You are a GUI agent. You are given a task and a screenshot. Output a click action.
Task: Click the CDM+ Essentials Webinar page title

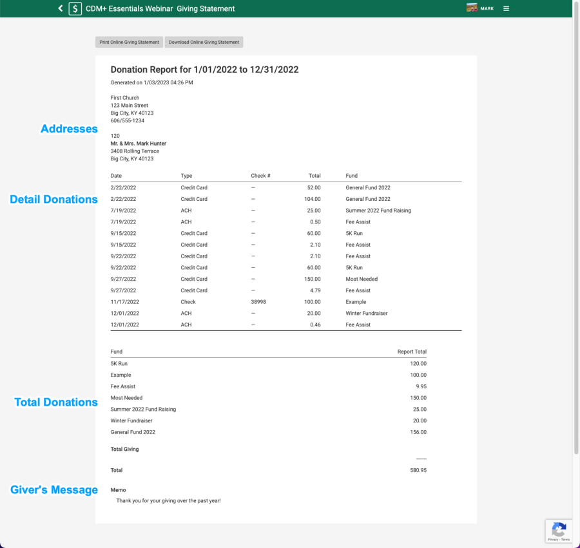pos(160,9)
